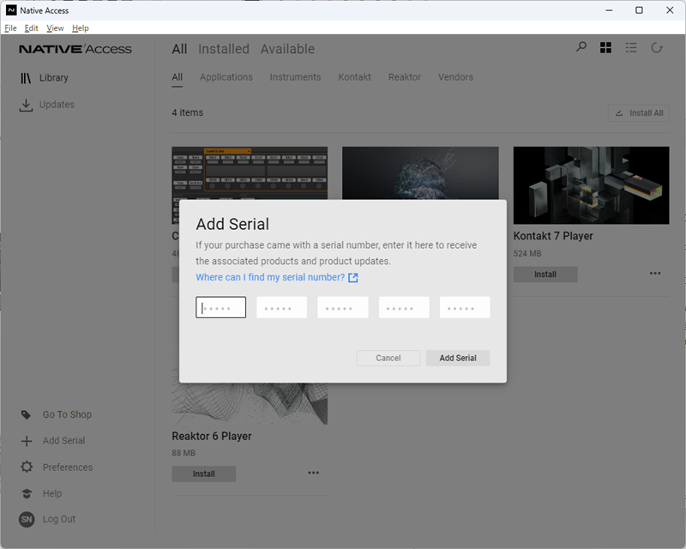
Task: Open 'Where can I find my serial number?' link
Action: tap(270, 278)
